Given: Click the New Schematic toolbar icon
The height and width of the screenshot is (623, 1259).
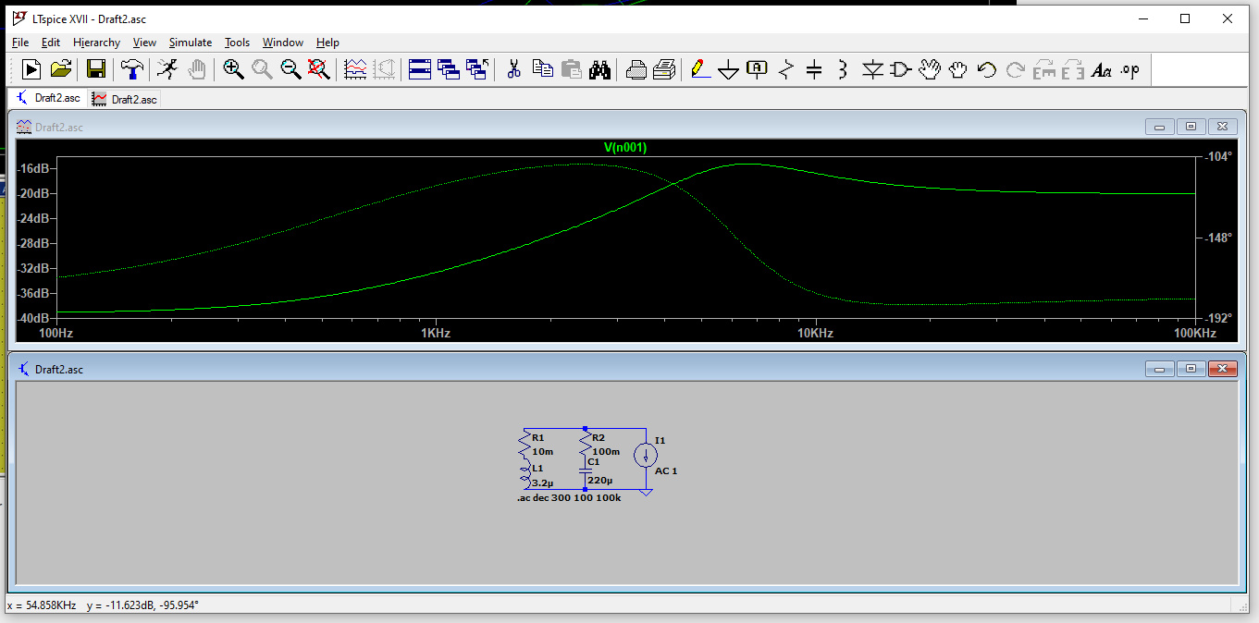Looking at the screenshot, I should (x=31, y=69).
